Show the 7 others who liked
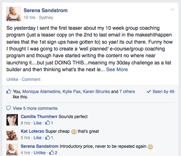Screen dimensions: 181x156 click(x=127, y=92)
